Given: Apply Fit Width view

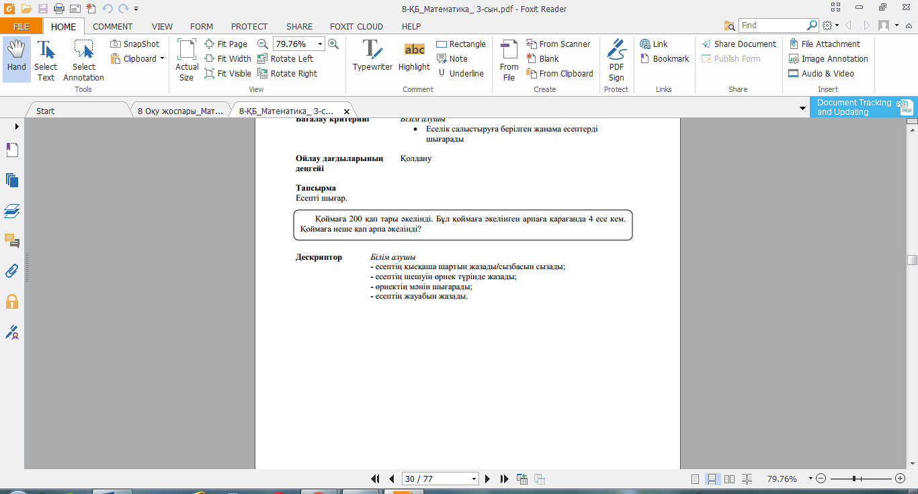Looking at the screenshot, I should tap(228, 59).
